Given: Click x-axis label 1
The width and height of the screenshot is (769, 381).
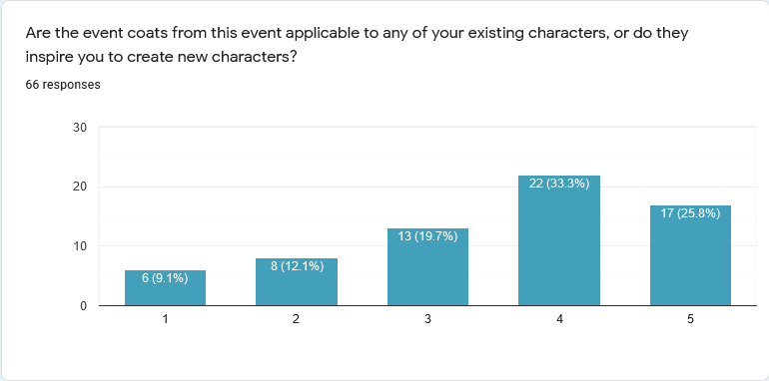Looking at the screenshot, I should coord(165,319).
